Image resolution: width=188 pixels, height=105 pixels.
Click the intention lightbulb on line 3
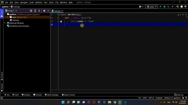click(61, 22)
